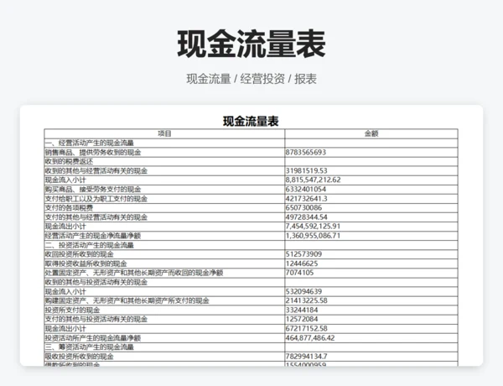Image resolution: width=503 pixels, height=386 pixels.
Task: Select the cell 收到的税费返还
Action: pyautogui.click(x=164, y=161)
